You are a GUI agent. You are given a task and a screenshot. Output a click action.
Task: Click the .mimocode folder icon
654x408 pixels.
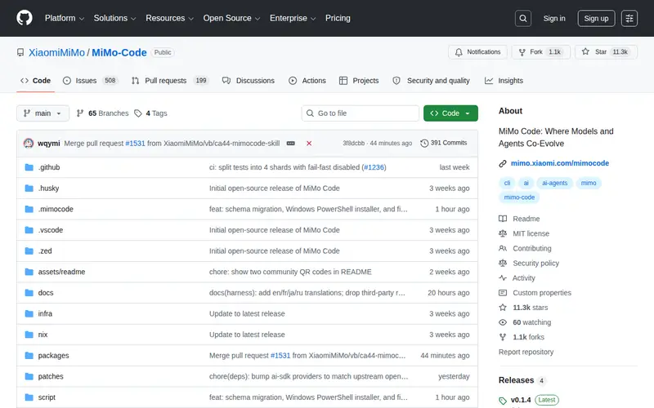pyautogui.click(x=29, y=209)
